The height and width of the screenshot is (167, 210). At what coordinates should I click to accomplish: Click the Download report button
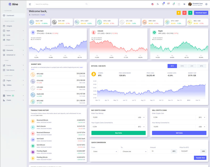coord(201,13)
